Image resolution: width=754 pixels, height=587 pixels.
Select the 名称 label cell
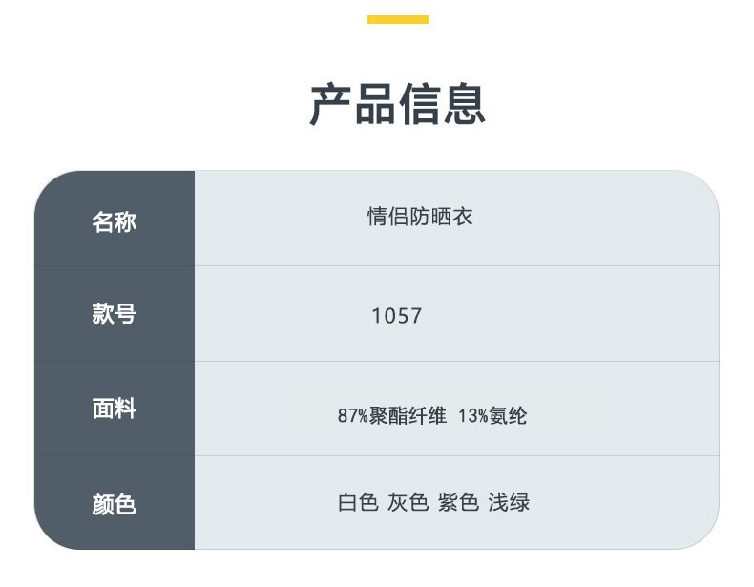pyautogui.click(x=115, y=221)
